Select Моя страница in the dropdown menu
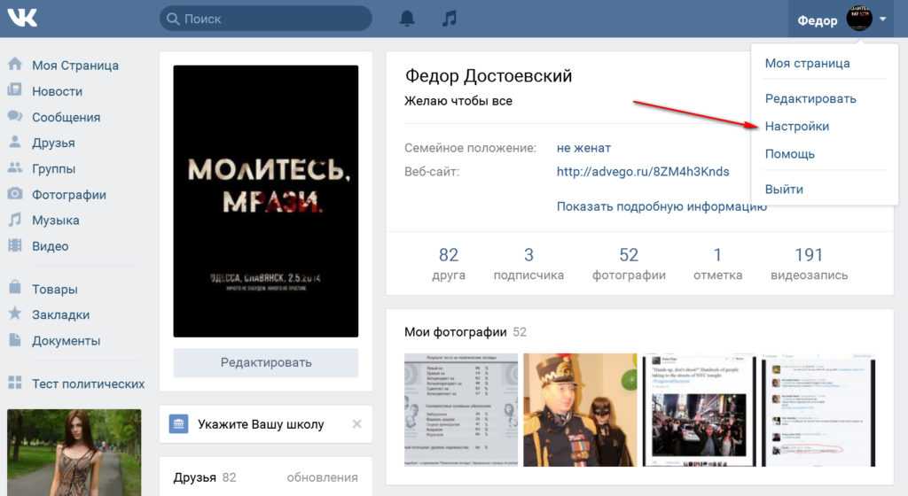908x496 pixels. 807,63
